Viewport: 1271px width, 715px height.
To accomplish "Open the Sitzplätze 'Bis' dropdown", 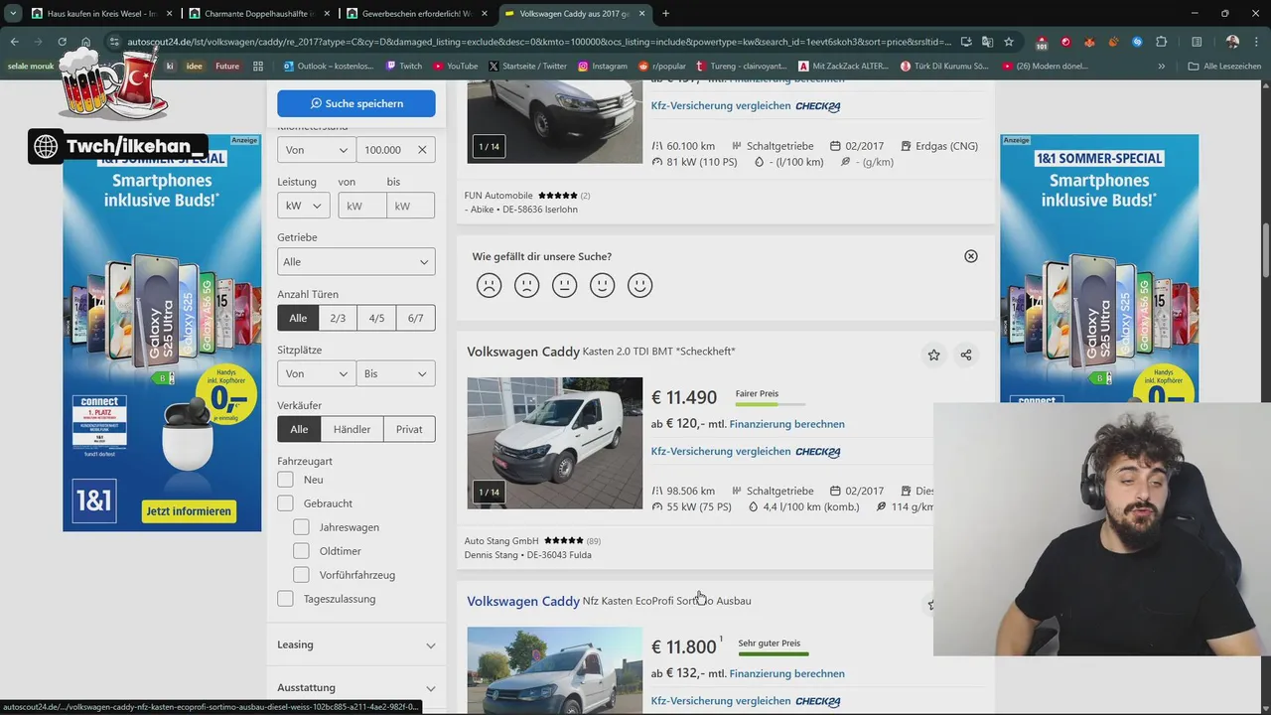I will coord(395,373).
